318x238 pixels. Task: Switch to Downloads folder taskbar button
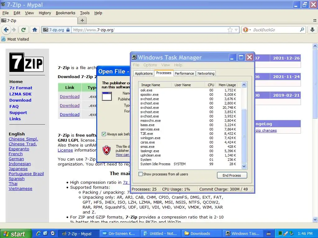tap(201, 234)
